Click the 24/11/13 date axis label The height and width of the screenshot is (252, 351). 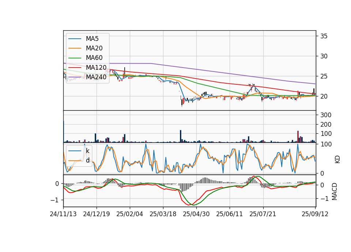(x=63, y=214)
